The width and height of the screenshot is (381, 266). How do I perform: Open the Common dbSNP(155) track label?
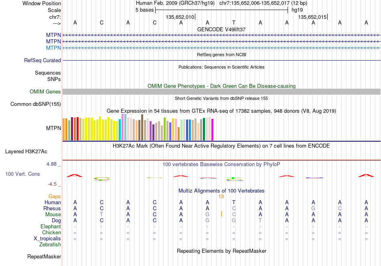click(36, 104)
